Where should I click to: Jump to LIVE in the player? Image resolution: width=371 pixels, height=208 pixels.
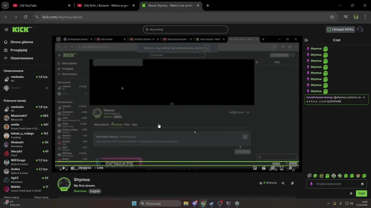(x=99, y=168)
